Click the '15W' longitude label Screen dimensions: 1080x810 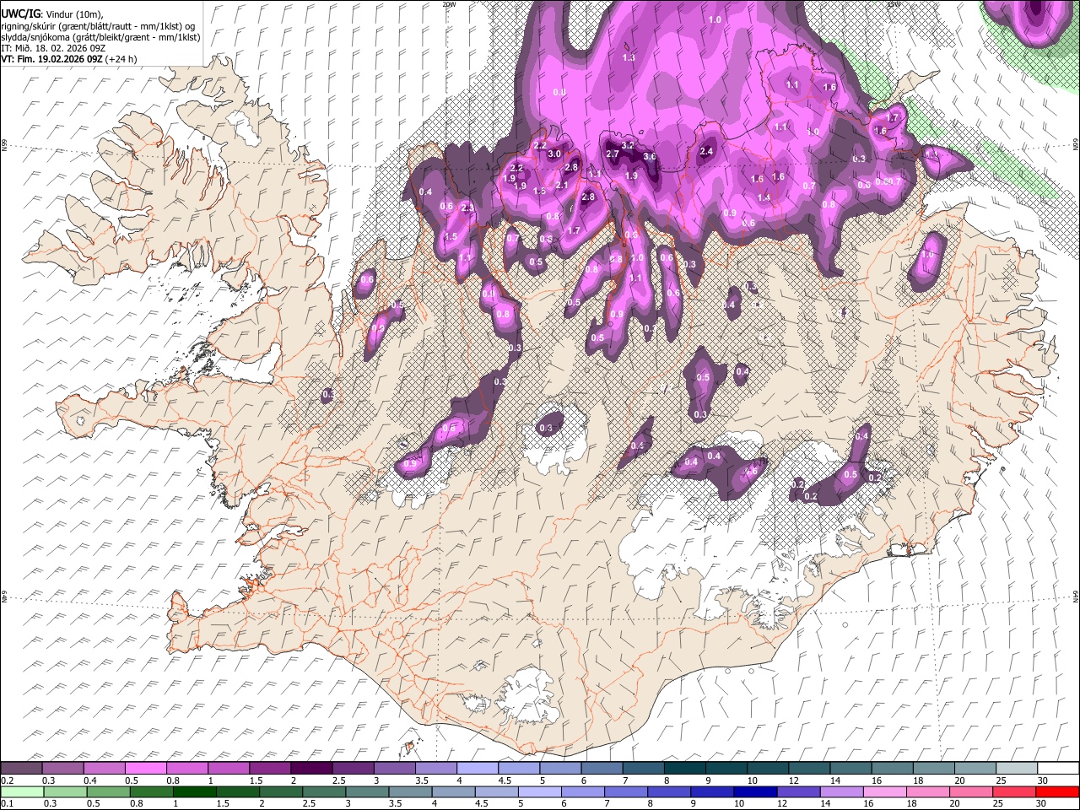click(x=894, y=4)
